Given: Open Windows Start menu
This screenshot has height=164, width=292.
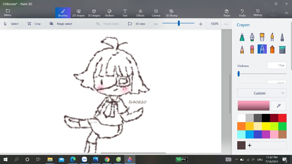Looking at the screenshot, I should click(x=6, y=159).
